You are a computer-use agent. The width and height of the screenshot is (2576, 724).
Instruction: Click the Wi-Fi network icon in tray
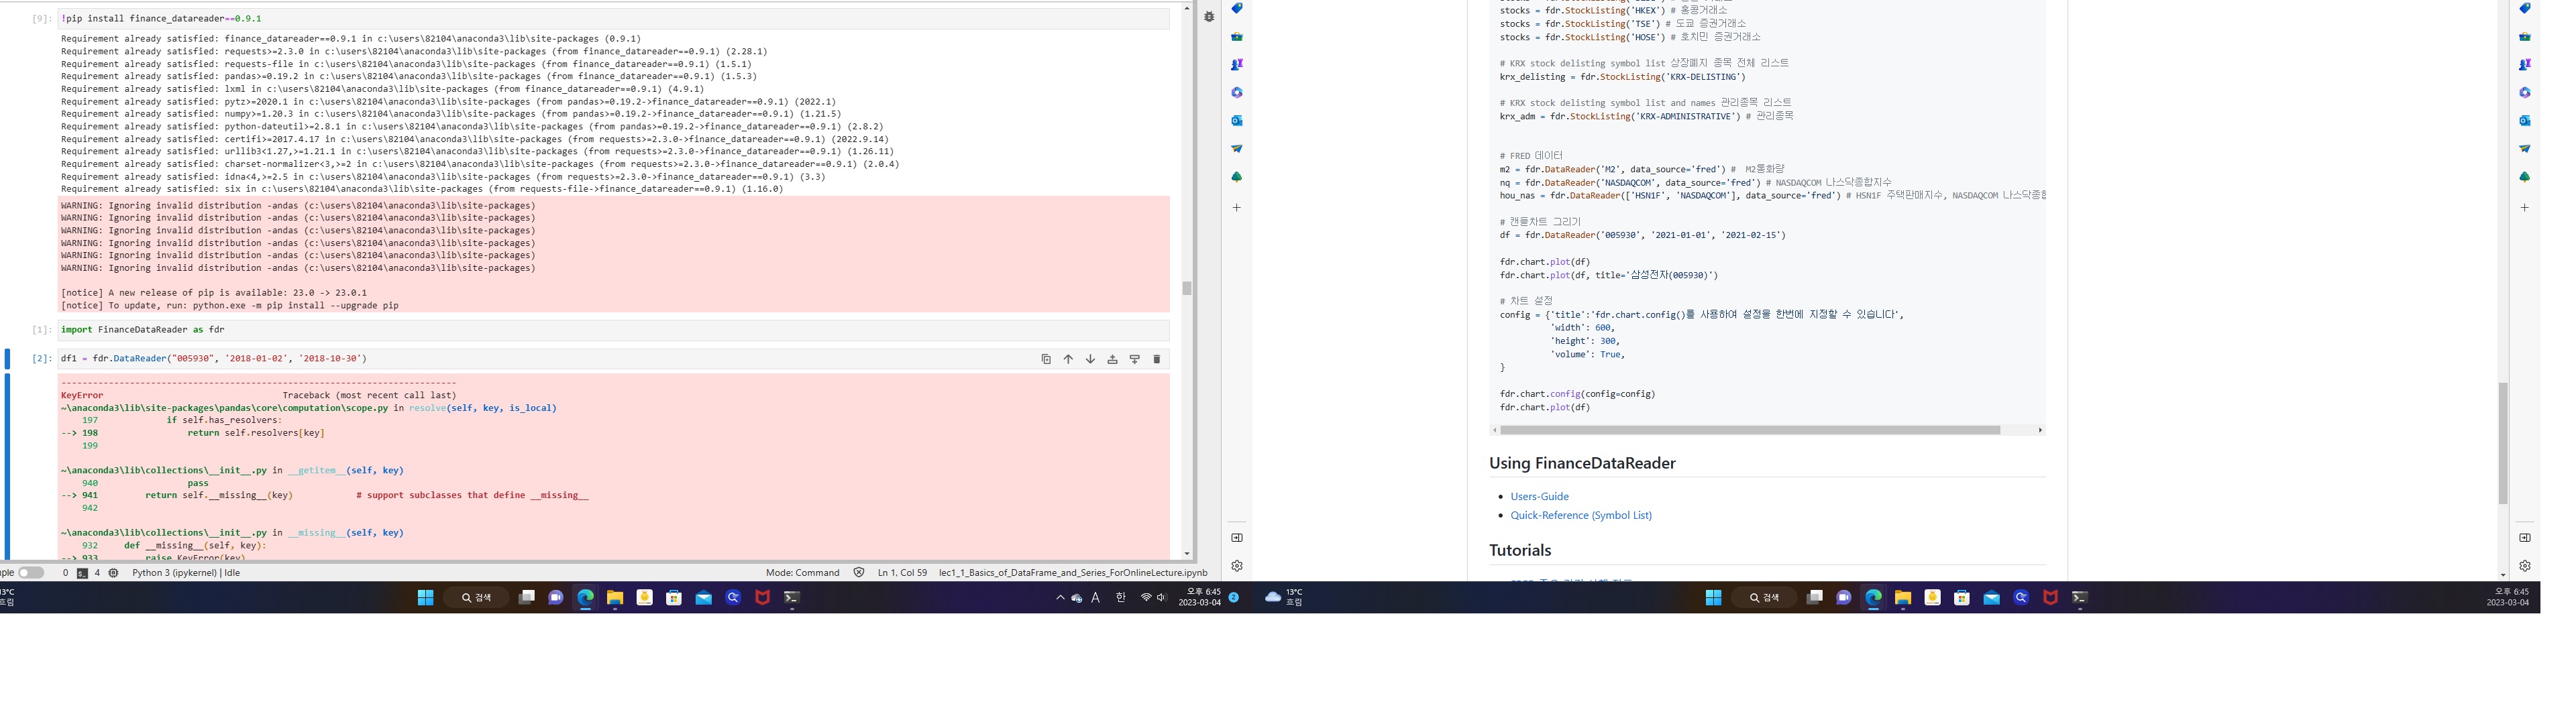[x=1146, y=598]
